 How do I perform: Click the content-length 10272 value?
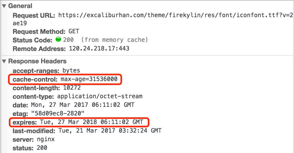(72, 88)
